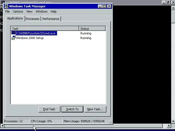The width and height of the screenshot is (175, 131).
Task: Close the cmd.exe console window
Action: coord(173,2)
